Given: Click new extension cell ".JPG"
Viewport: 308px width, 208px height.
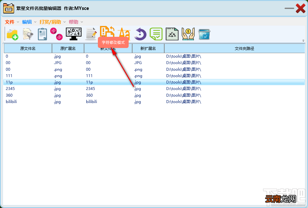Looking at the screenshot, I should (138, 63).
